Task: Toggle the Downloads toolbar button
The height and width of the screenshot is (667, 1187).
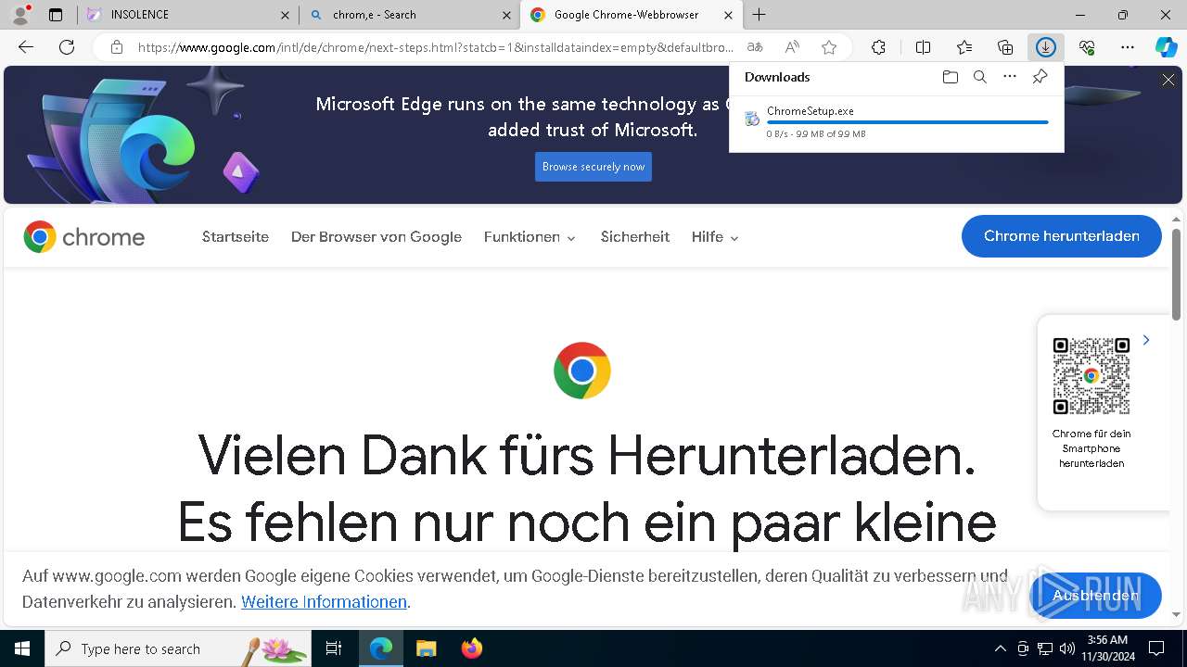Action: pyautogui.click(x=1046, y=47)
